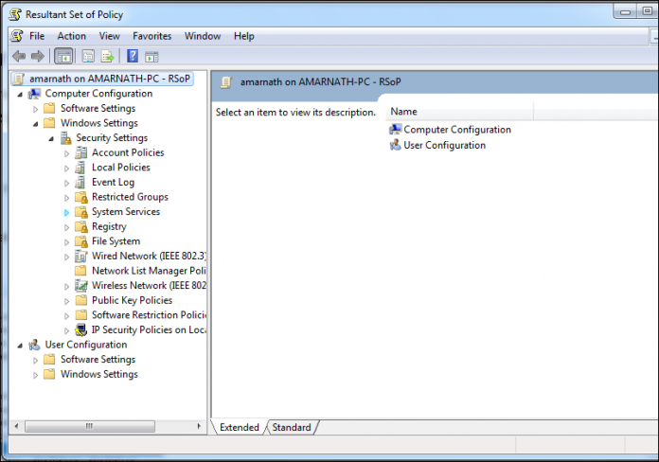Expand the Account Policies node

[x=66, y=153]
